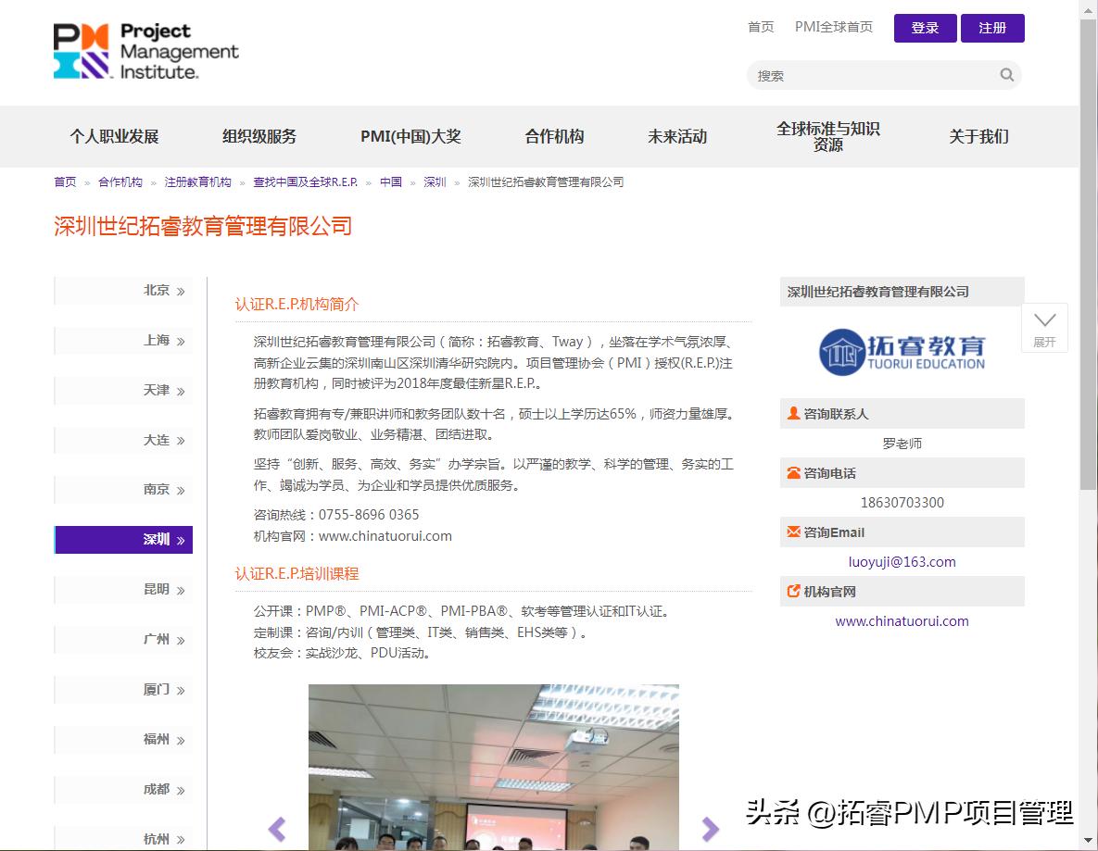Click the 咨询Email envelope icon
Screen dimensions: 1098x851
point(795,532)
